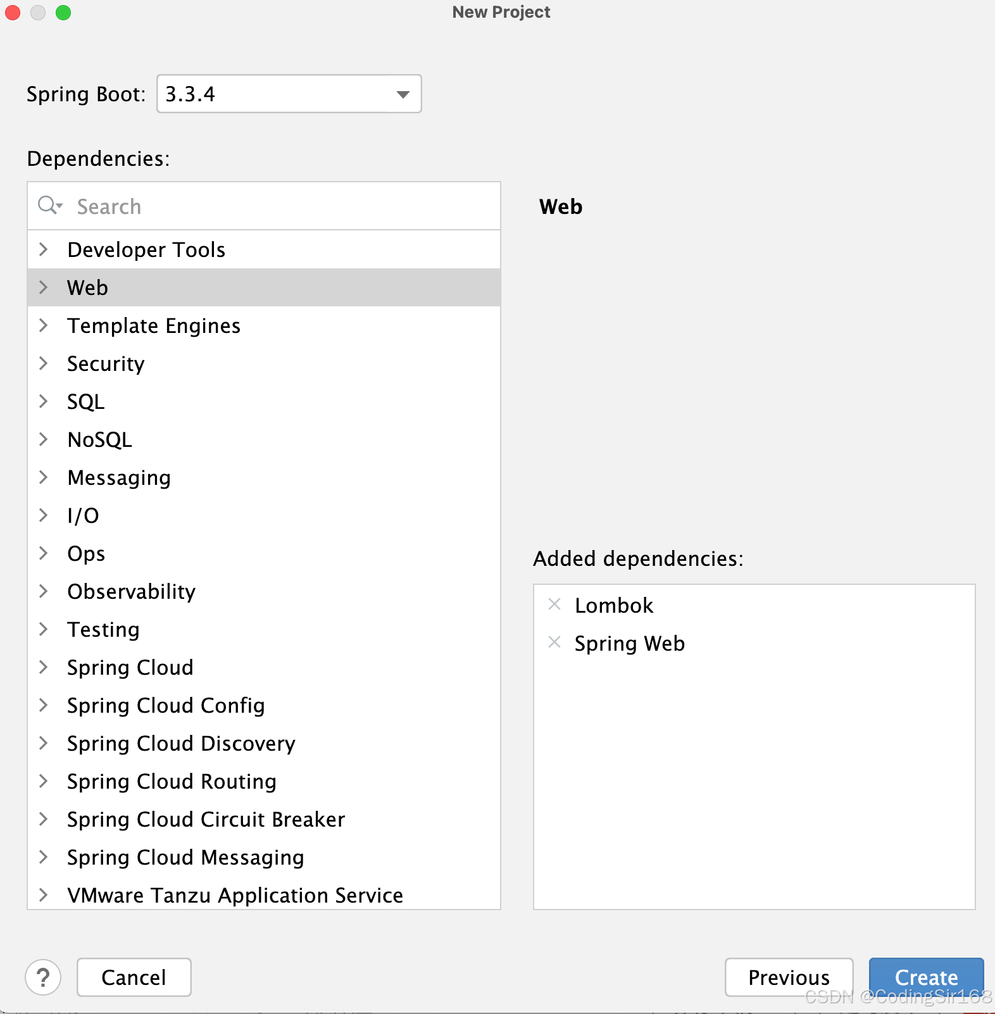This screenshot has width=995, height=1014.
Task: Click the Create button
Action: pyautogui.click(x=926, y=977)
